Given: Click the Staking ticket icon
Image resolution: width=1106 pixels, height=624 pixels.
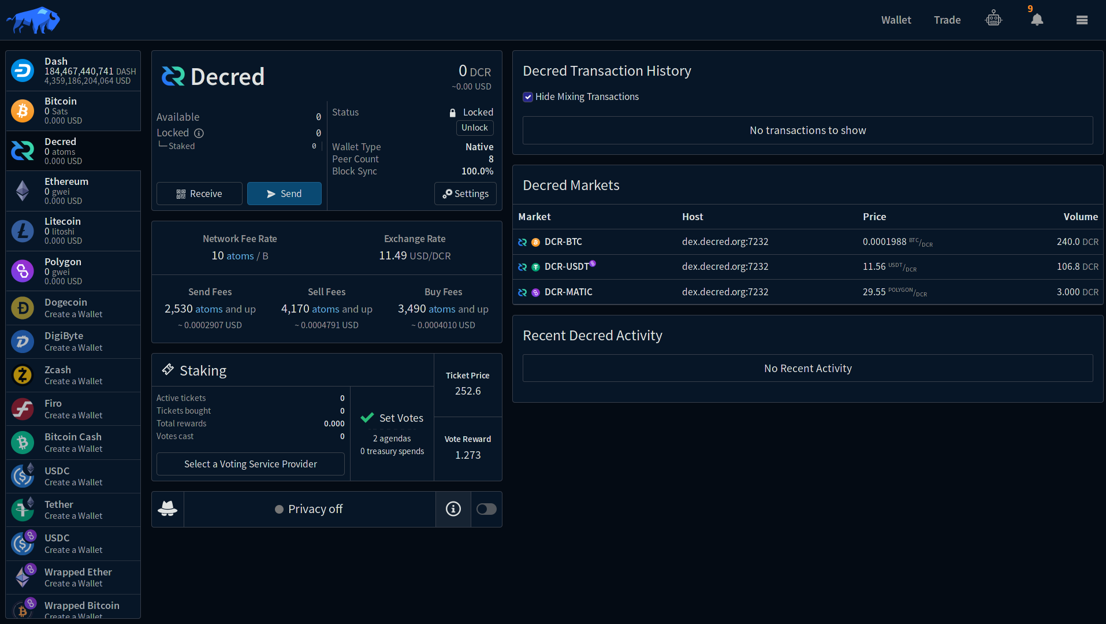Looking at the screenshot, I should [x=168, y=370].
